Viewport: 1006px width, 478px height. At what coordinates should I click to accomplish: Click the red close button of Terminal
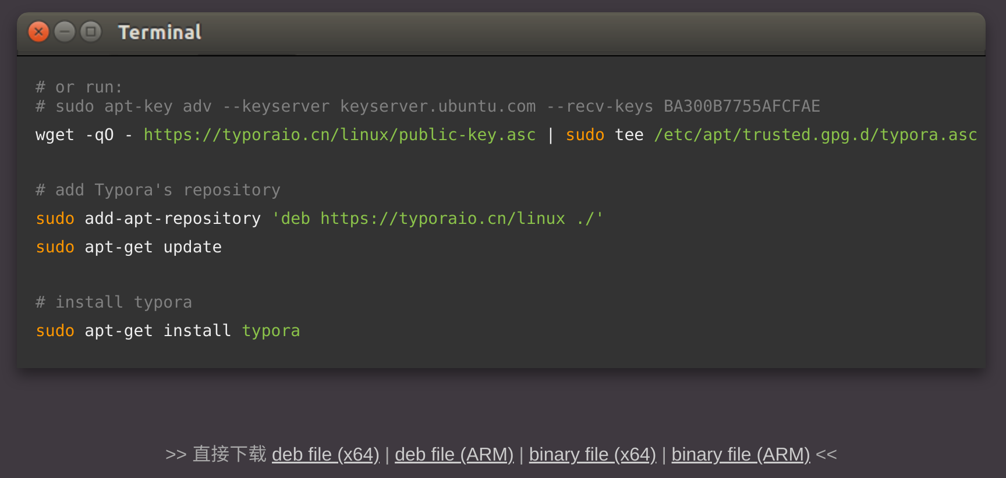tap(38, 31)
